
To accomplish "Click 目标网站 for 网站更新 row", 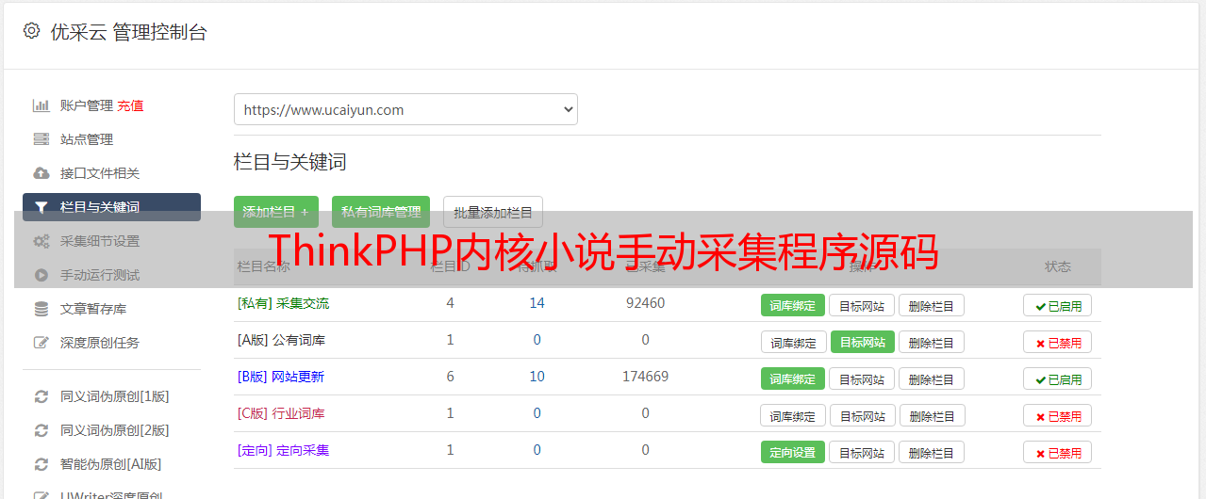I will (862, 378).
